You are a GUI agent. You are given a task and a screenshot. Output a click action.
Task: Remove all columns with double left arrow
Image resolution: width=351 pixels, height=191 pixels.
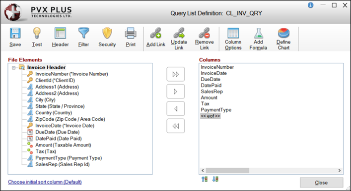(x=176, y=126)
